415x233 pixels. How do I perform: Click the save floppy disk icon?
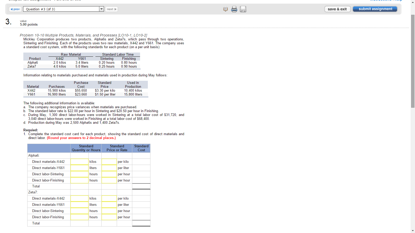[243, 9]
